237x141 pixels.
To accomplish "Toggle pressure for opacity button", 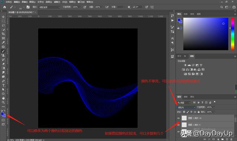I will [85, 7].
